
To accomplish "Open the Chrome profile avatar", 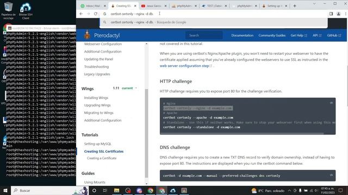I will click(338, 14).
